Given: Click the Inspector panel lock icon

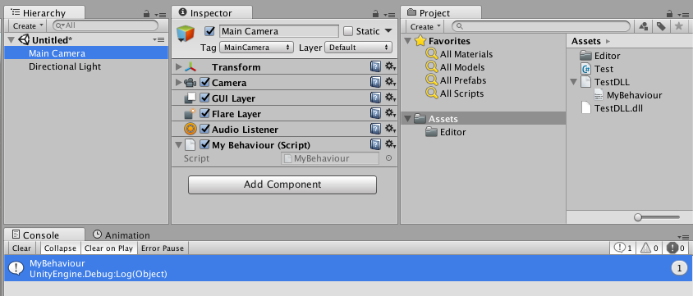Looking at the screenshot, I should [376, 14].
